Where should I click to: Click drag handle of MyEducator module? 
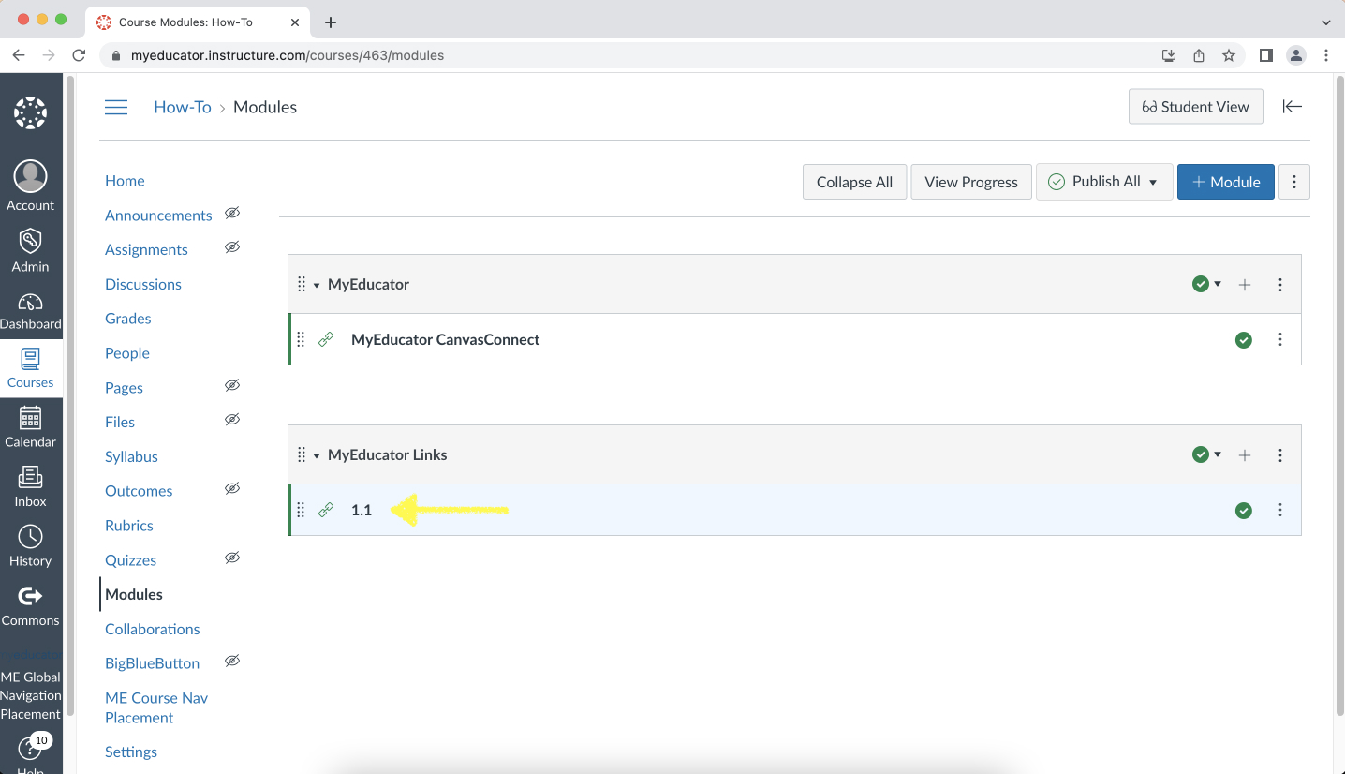click(302, 284)
